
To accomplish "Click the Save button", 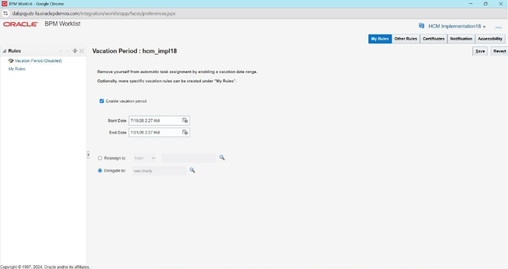I will point(480,51).
